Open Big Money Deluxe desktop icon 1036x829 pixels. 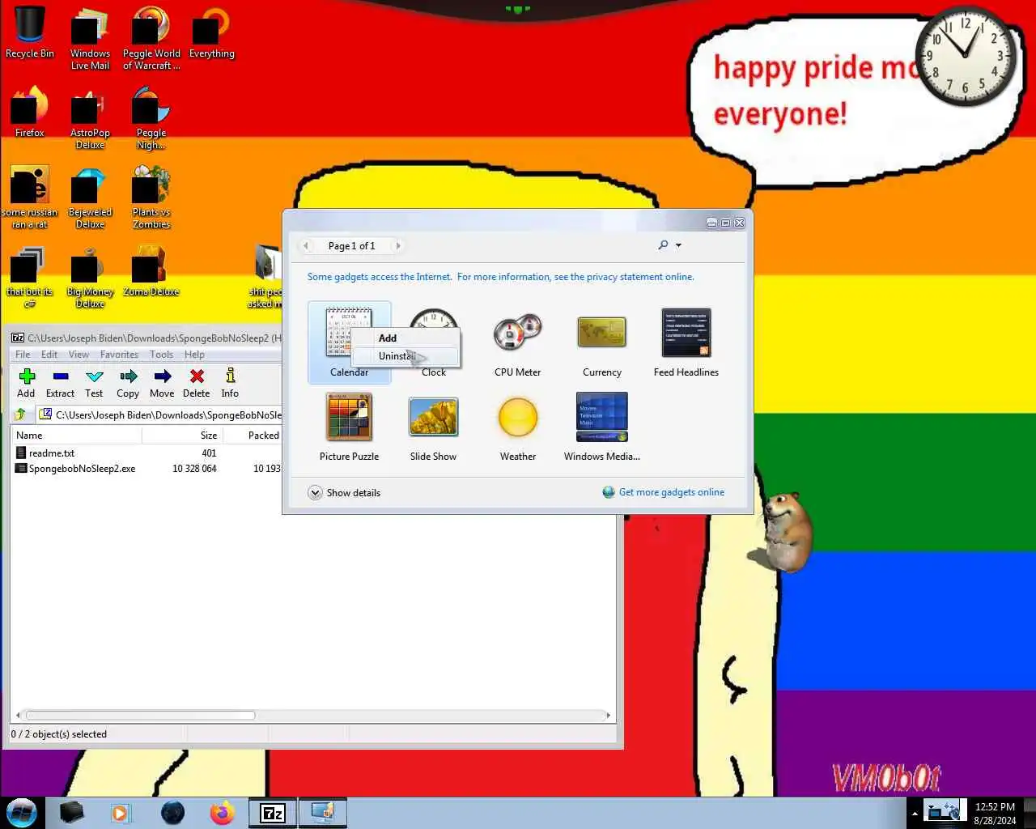tap(90, 276)
